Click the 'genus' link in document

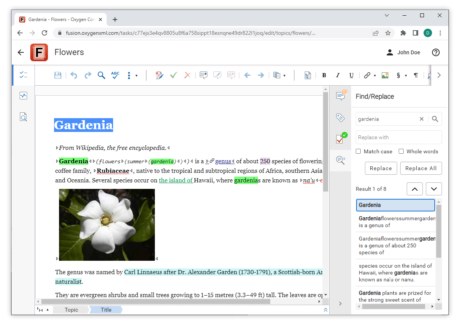coord(223,161)
